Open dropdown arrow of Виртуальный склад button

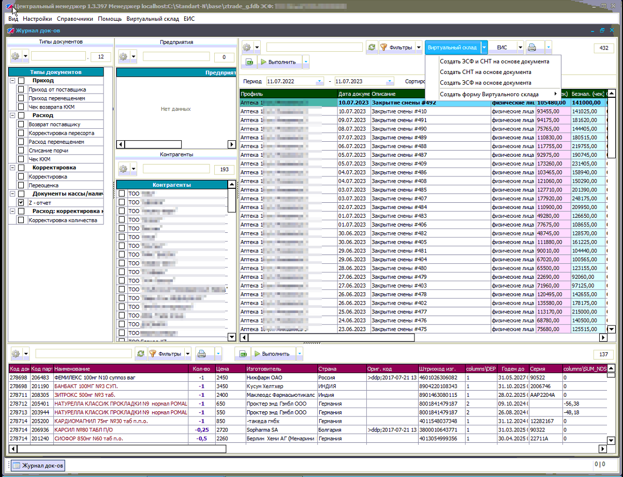pyautogui.click(x=484, y=48)
